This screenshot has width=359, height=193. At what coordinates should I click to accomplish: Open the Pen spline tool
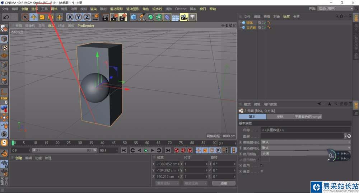pyautogui.click(x=142, y=17)
